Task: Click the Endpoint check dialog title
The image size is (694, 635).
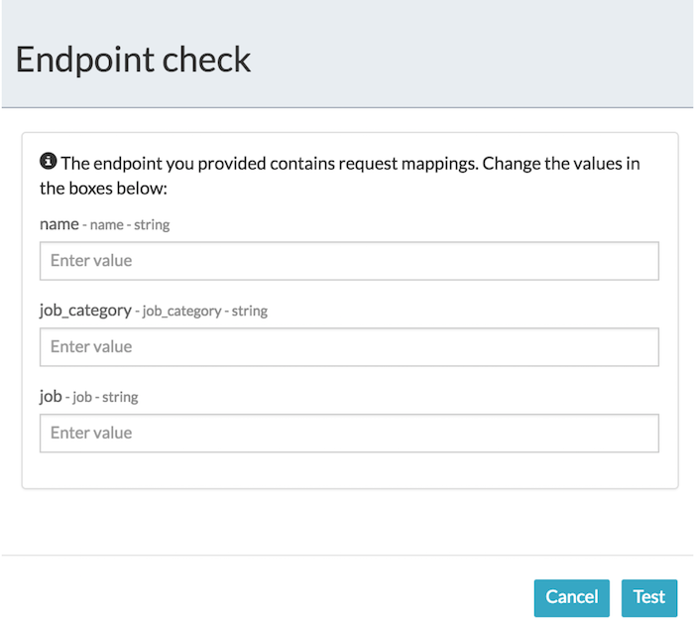Action: [x=134, y=60]
